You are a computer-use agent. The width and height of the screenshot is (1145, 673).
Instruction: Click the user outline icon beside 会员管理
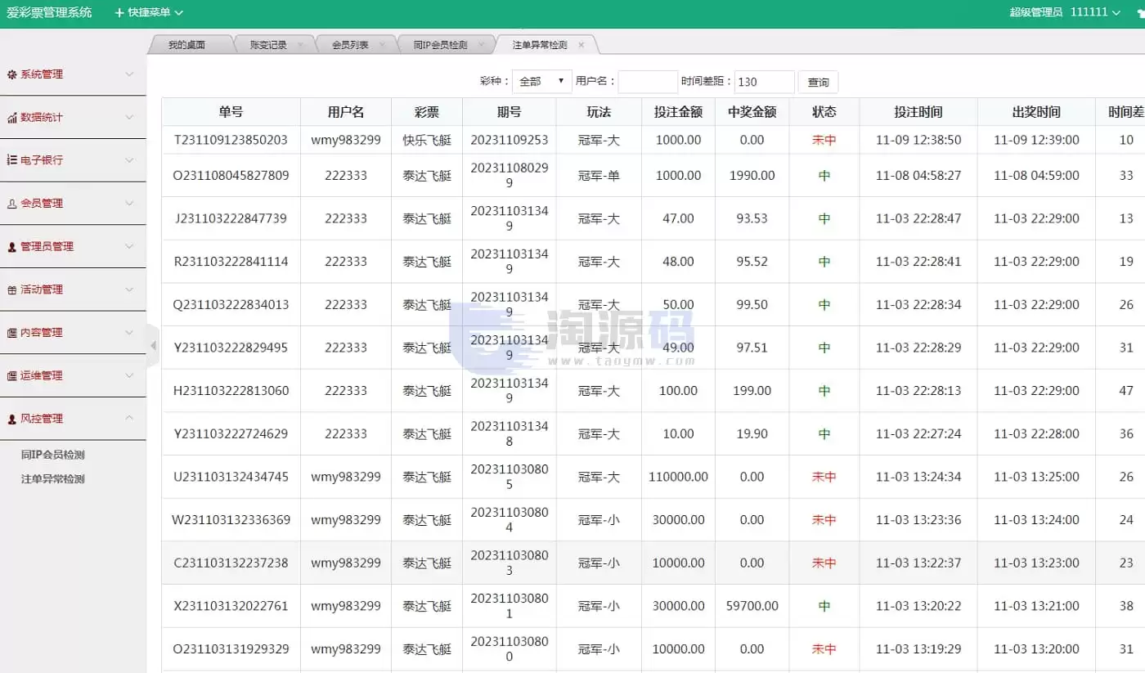pyautogui.click(x=11, y=204)
